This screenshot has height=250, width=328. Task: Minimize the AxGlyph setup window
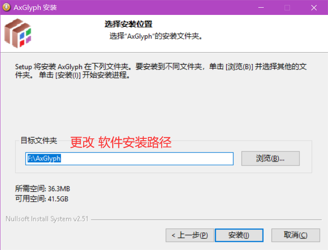(261, 8)
